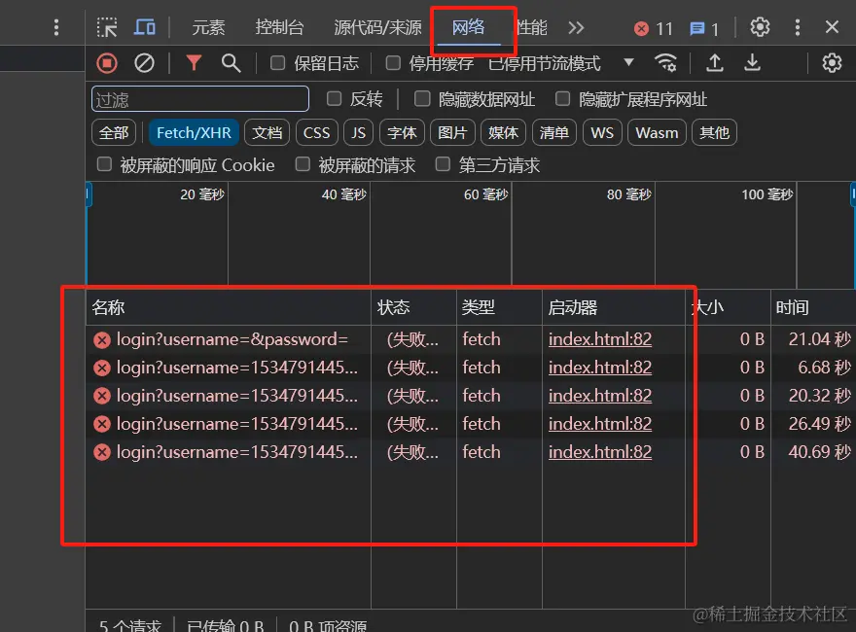Open index.html:82 link in 40.69 秒 row
856x632 pixels.
coord(600,452)
